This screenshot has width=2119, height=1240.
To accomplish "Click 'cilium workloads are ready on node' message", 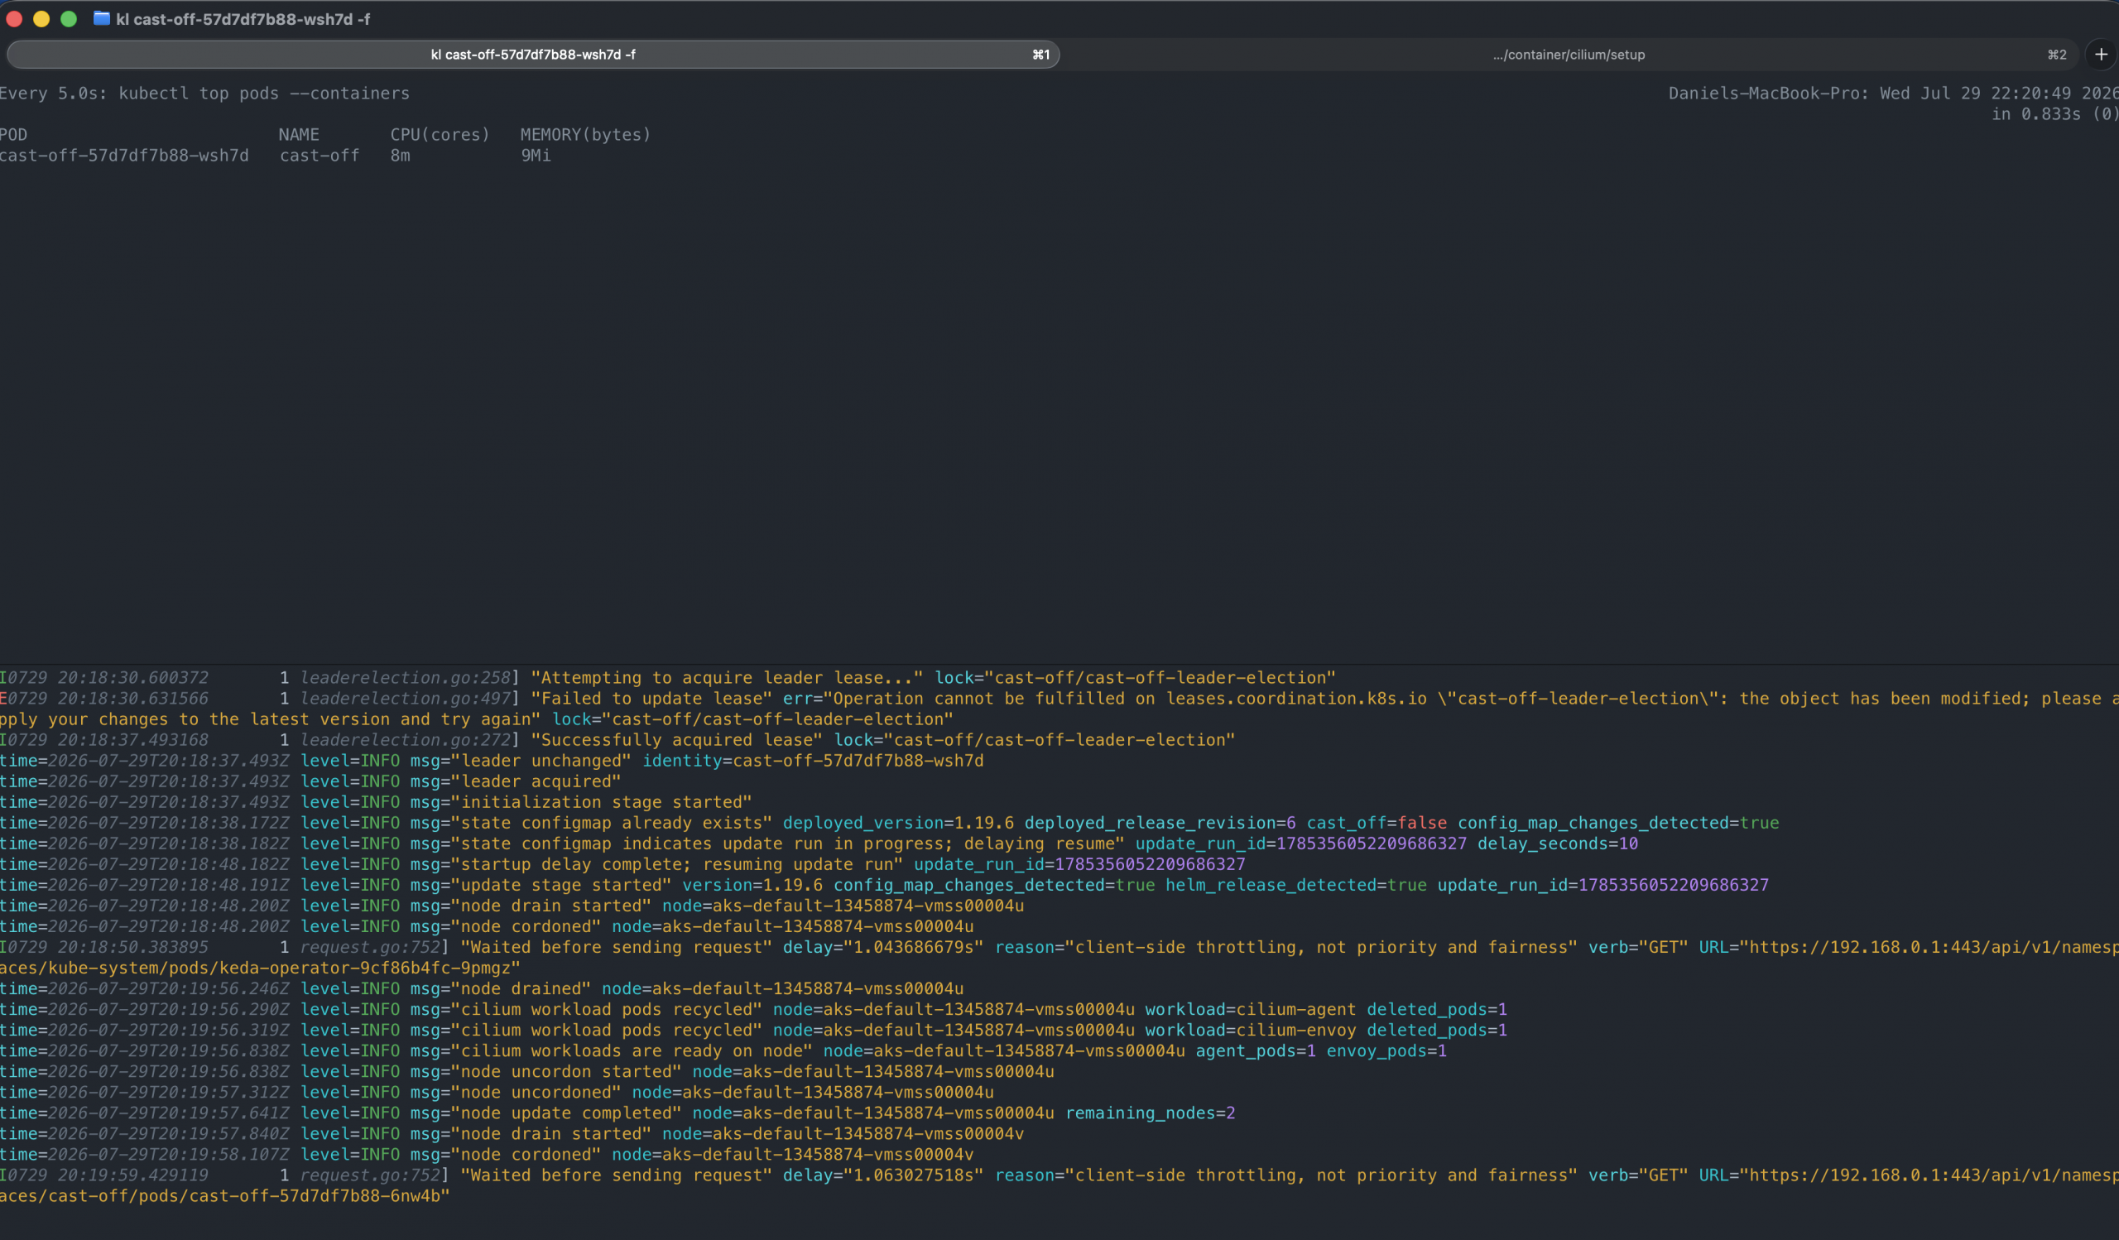I will point(632,1050).
